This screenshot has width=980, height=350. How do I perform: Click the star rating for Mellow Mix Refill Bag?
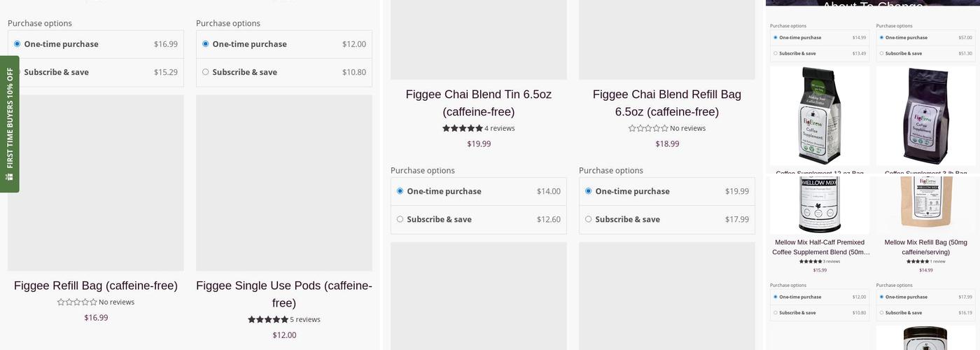tap(918, 261)
